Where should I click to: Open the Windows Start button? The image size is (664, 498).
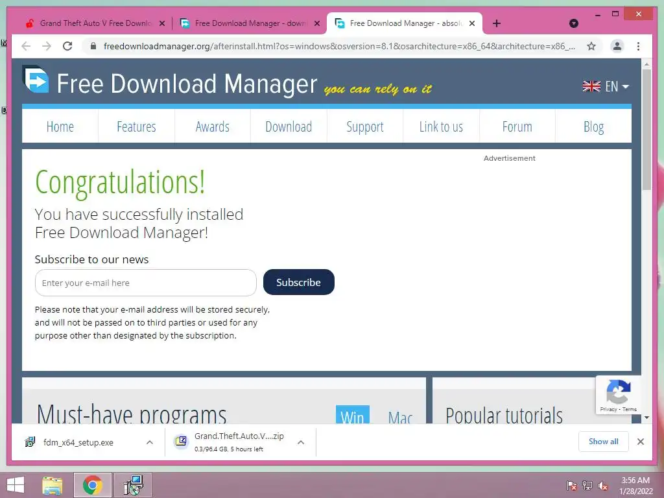(16, 485)
